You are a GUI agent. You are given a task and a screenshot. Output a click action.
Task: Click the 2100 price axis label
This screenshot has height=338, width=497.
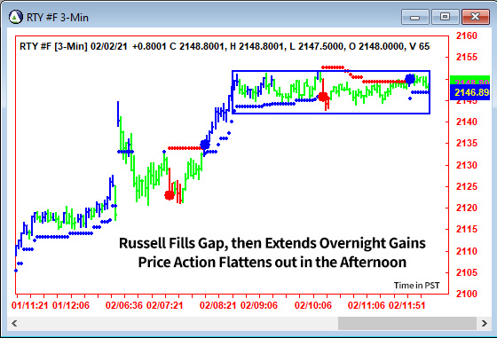466,294
